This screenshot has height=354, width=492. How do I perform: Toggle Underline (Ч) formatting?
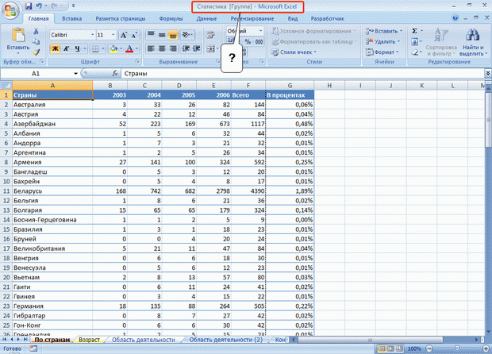pyautogui.click(x=77, y=48)
